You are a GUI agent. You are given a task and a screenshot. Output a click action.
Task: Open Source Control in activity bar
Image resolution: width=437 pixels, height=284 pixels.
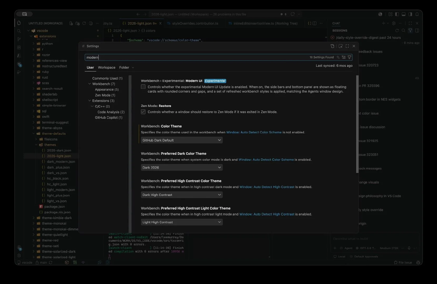pyautogui.click(x=19, y=39)
